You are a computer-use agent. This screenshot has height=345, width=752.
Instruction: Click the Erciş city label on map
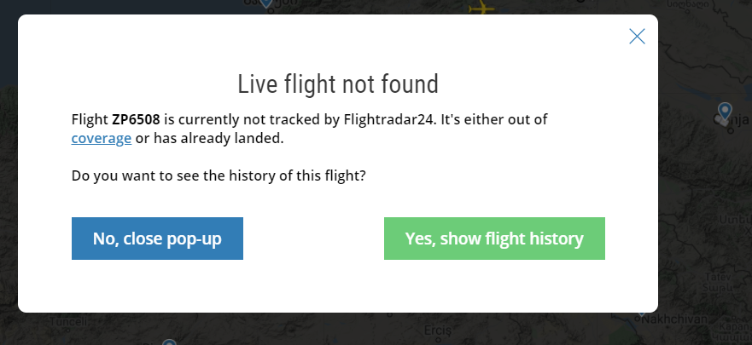[x=438, y=331]
